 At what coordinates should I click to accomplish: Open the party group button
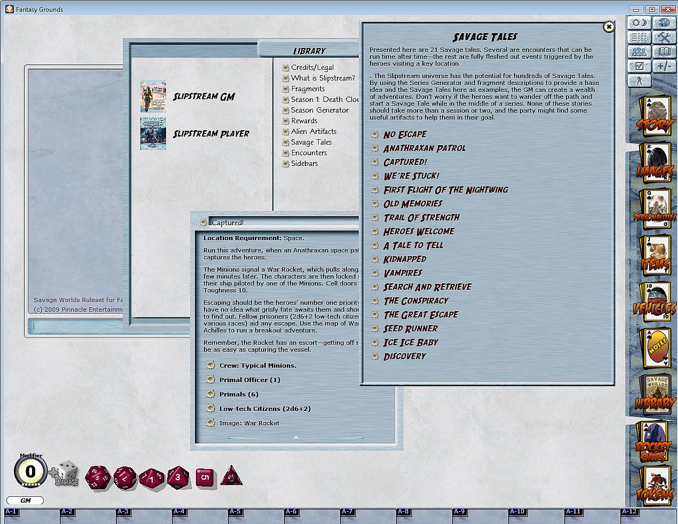(639, 52)
